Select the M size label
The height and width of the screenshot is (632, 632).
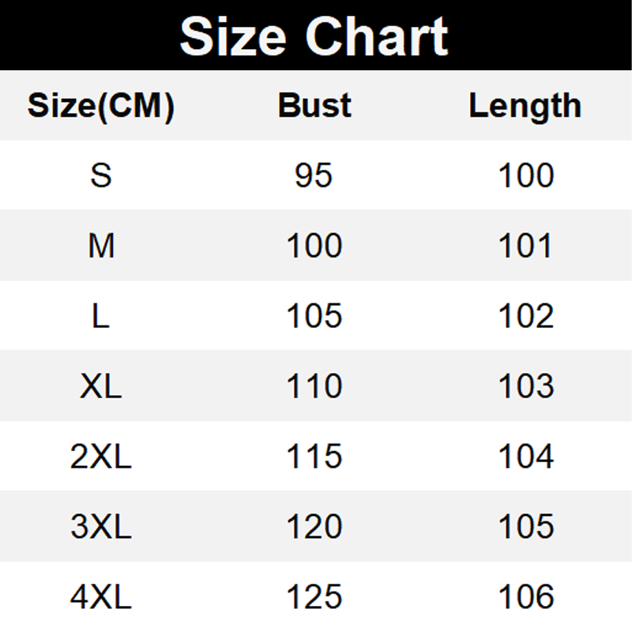(x=101, y=246)
